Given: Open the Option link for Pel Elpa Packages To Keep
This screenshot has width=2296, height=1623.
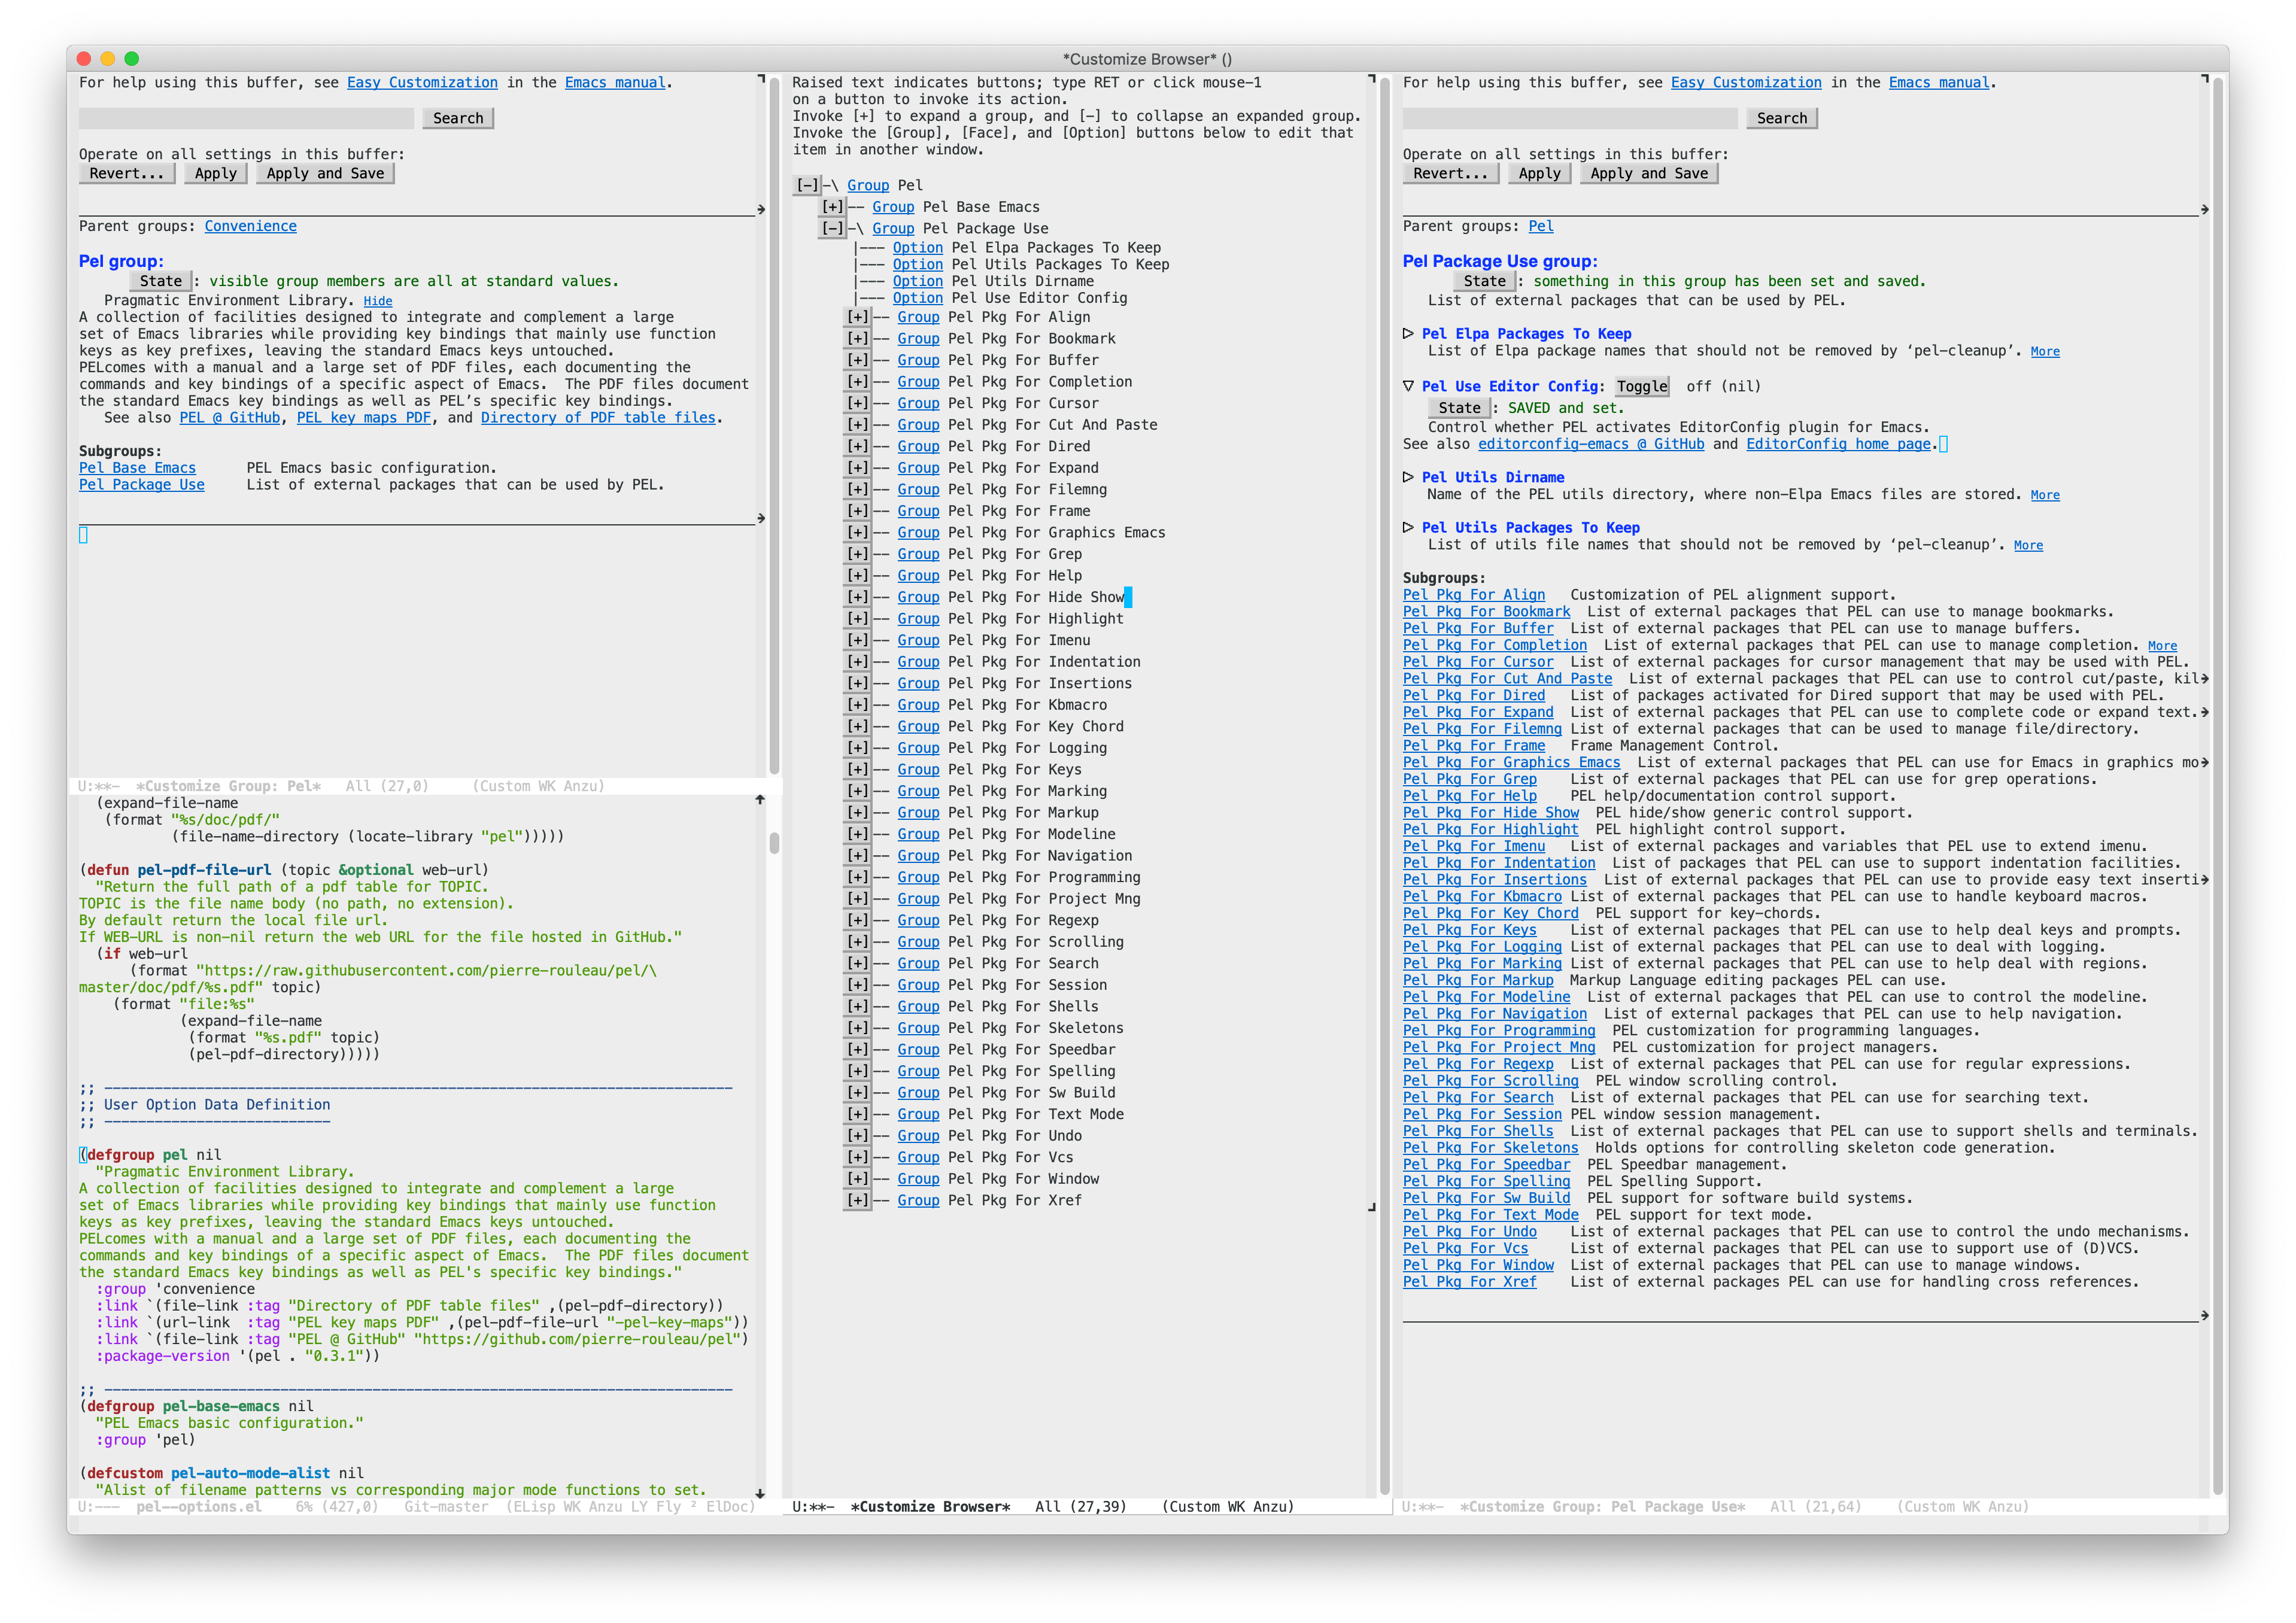Looking at the screenshot, I should pos(918,248).
